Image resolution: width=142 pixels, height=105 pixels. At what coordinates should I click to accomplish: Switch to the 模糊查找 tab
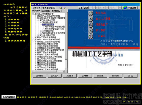pyautogui.click(x=56, y=11)
